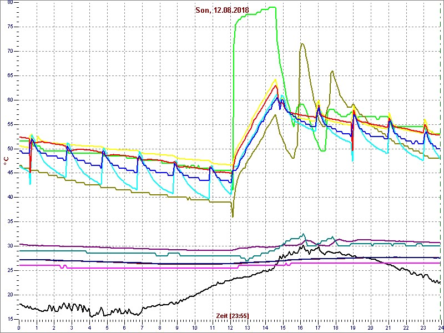
Task: Click the olive curve's highest peak near 71°C
Action: pyautogui.click(x=302, y=44)
